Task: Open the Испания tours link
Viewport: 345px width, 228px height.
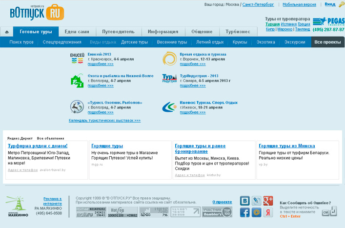Action: tap(289, 24)
